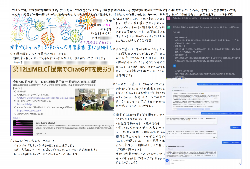Click the red issue number 200
The height and width of the screenshot is (169, 250).
pyautogui.click(x=107, y=25)
